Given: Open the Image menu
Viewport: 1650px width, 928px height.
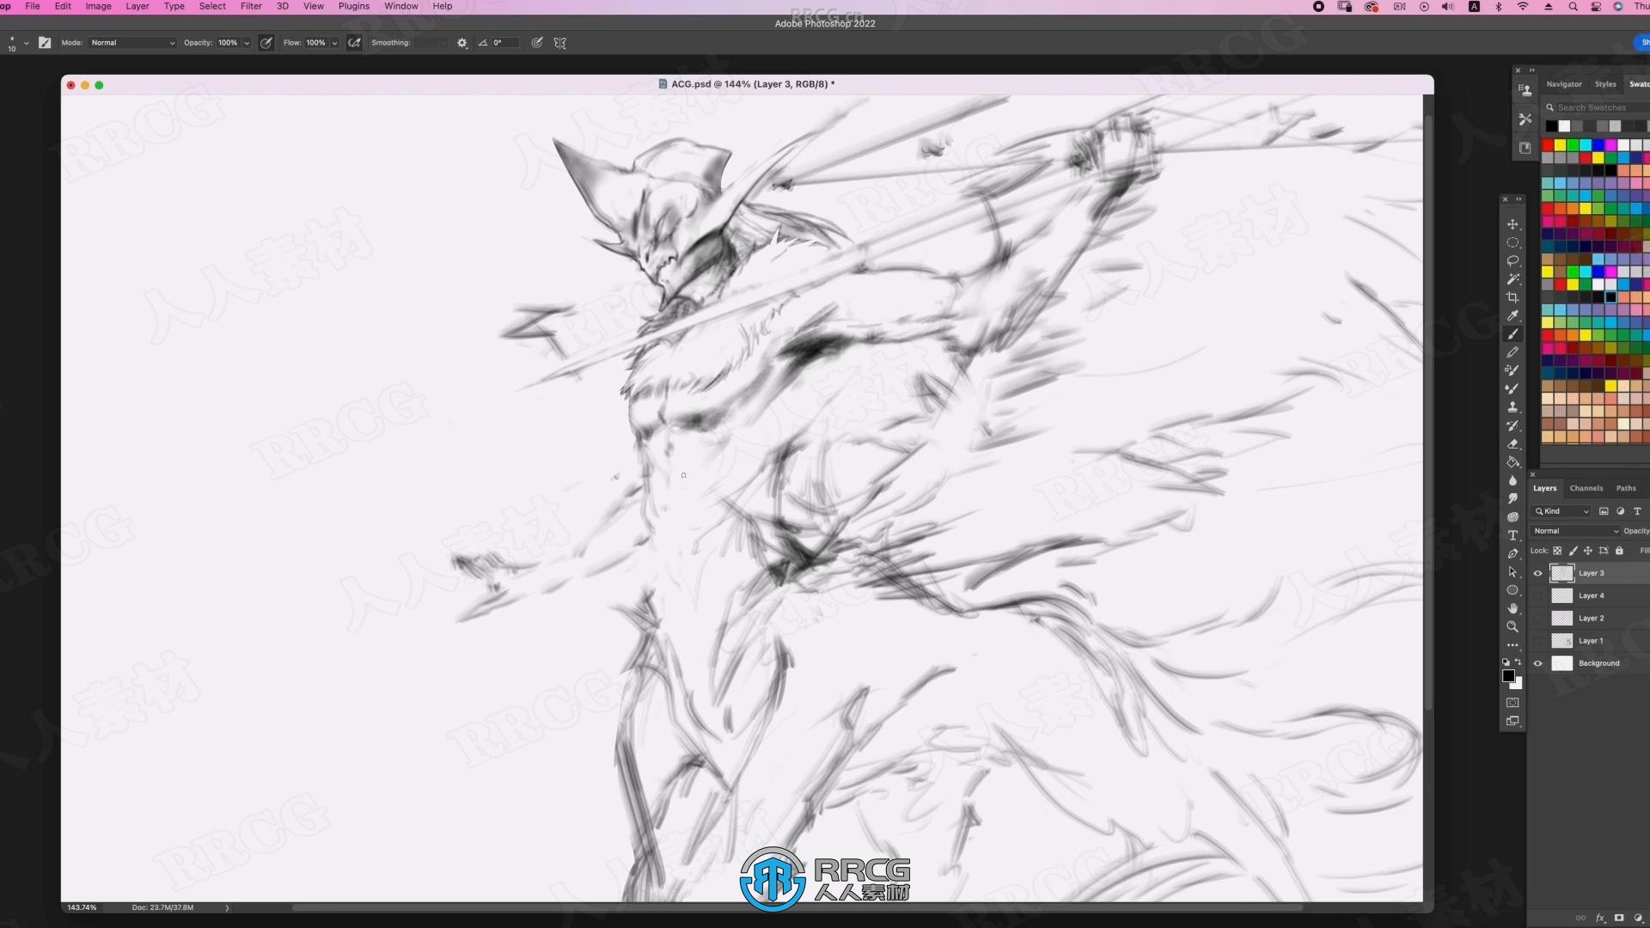Looking at the screenshot, I should click(98, 6).
